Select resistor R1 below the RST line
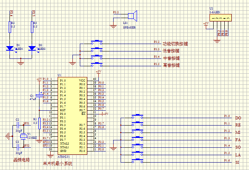This screenshot has width=249, height=170. click(40, 123)
